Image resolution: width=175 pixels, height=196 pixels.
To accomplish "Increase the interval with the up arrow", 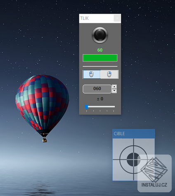I will (x=114, y=87).
